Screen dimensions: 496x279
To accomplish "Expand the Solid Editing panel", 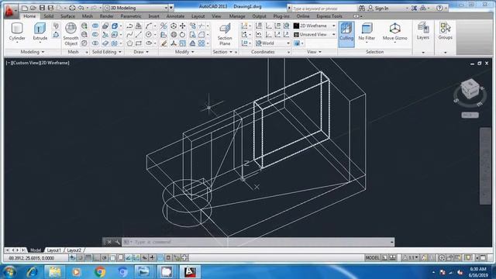I will coord(107,52).
